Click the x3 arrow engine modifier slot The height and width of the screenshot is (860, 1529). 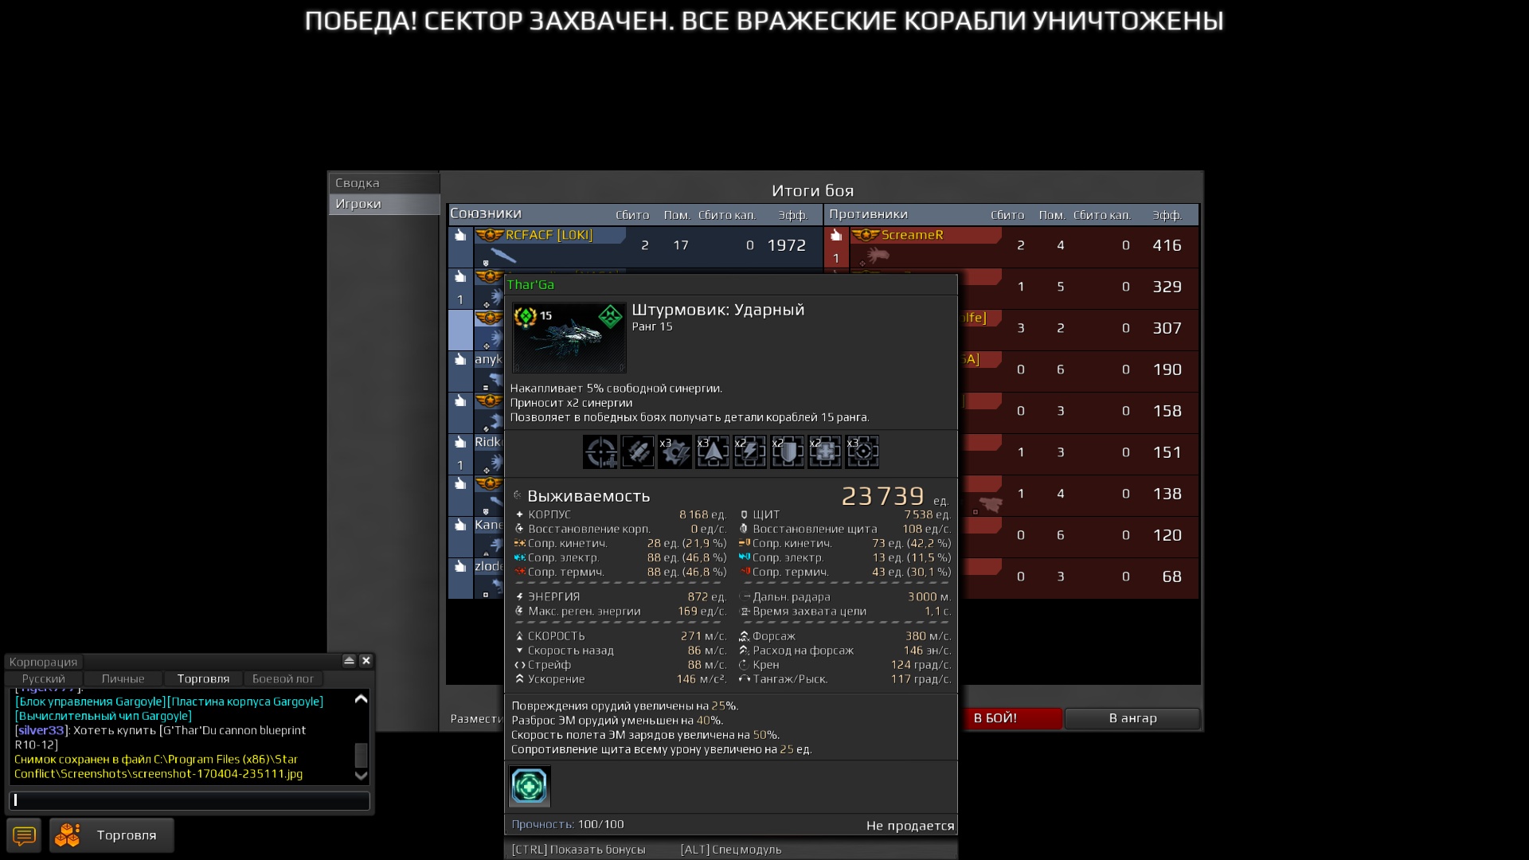(712, 451)
